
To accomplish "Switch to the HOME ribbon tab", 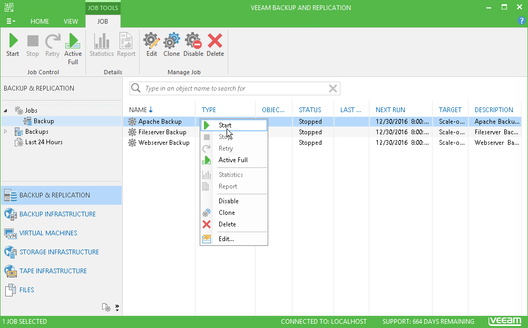I will click(40, 21).
